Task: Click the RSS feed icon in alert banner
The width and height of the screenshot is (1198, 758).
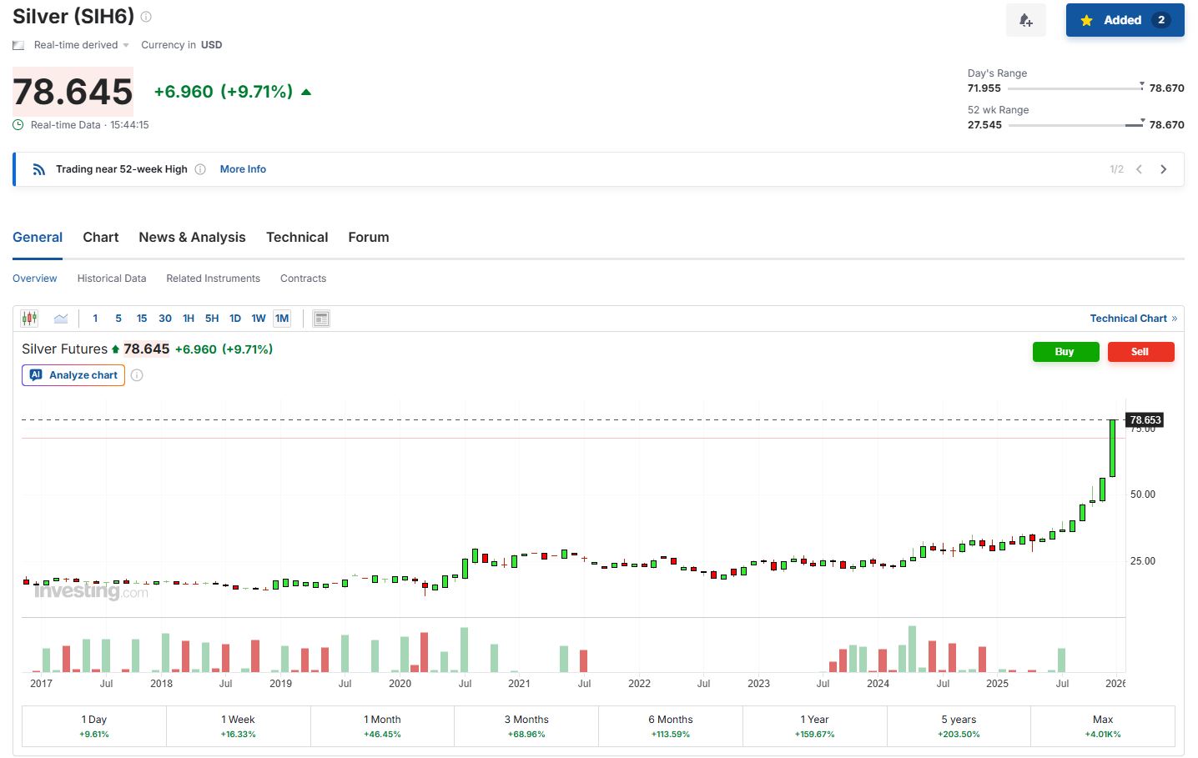Action: pos(38,169)
